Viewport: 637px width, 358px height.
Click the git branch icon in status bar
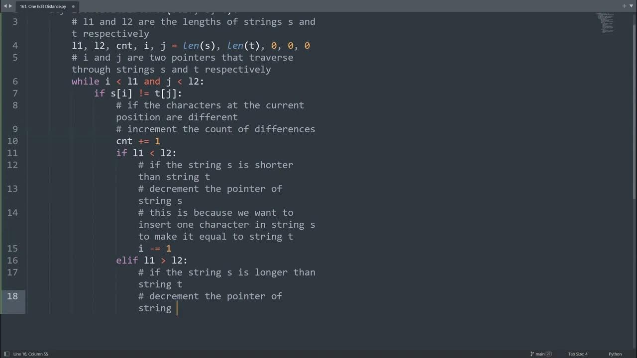click(532, 354)
